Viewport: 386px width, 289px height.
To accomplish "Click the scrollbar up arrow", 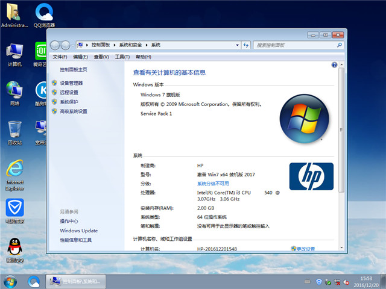I will [x=341, y=64].
